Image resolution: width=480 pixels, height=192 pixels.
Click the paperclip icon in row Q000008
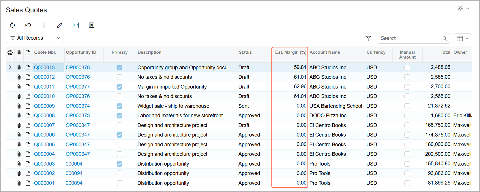tap(19, 116)
